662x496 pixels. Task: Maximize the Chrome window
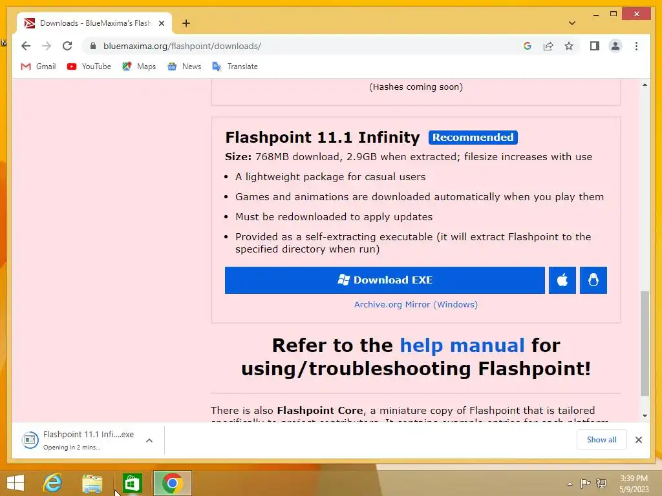point(614,14)
